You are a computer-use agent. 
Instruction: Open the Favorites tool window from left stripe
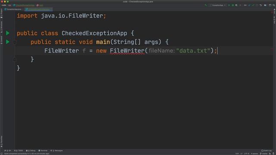pos(2,142)
